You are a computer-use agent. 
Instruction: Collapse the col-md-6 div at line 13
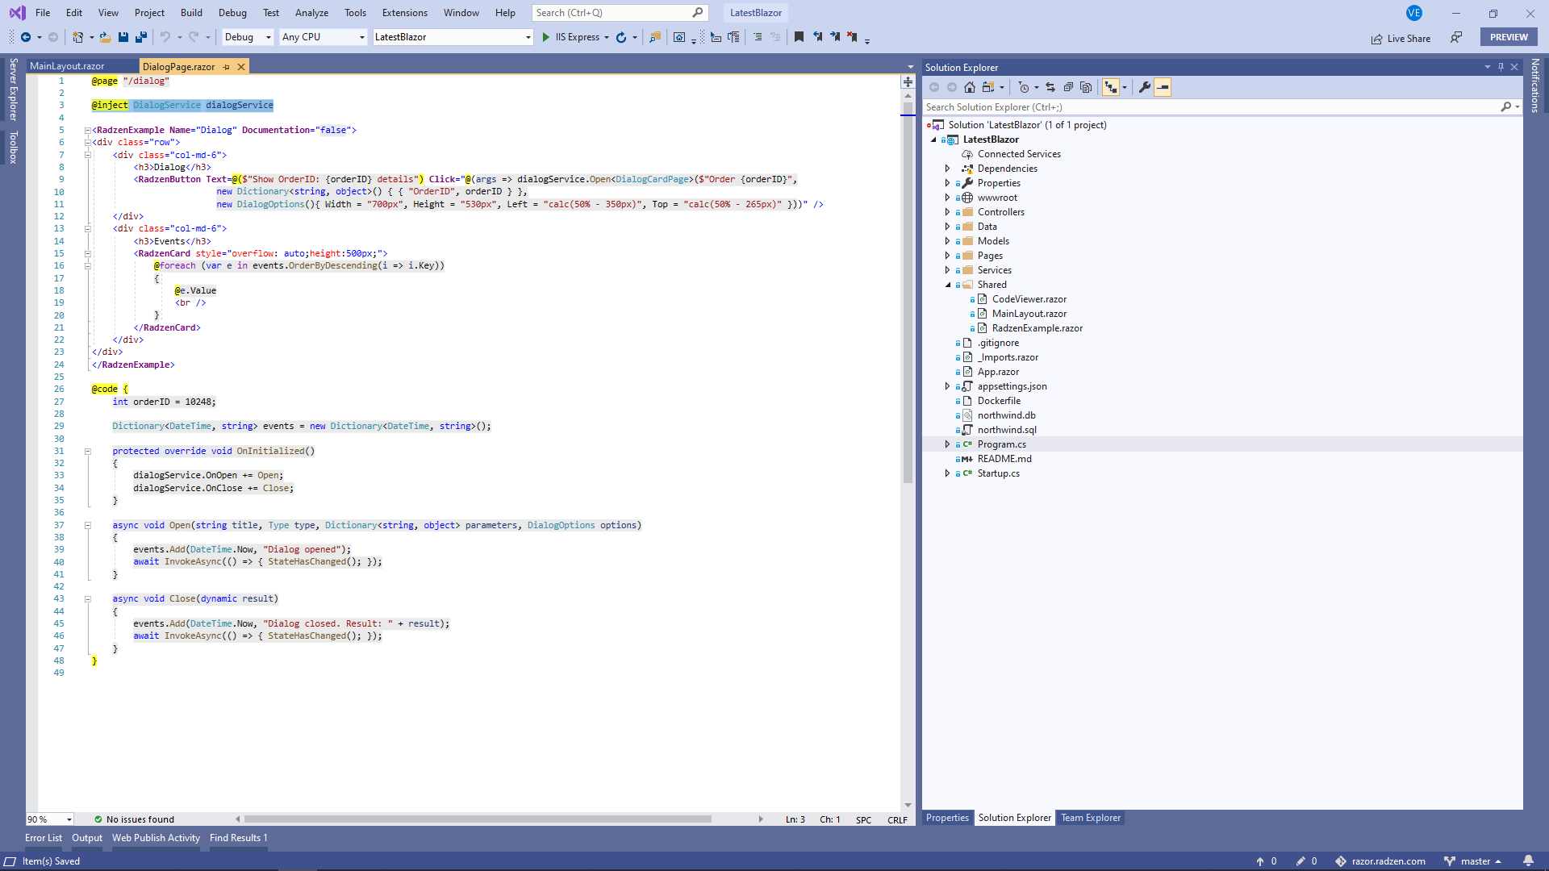(x=88, y=229)
